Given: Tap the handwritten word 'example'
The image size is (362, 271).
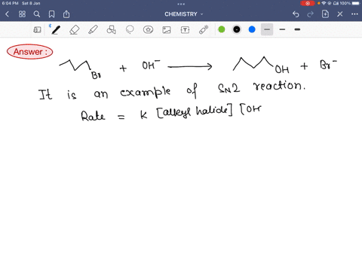Looking at the screenshot, I should click(x=146, y=92).
